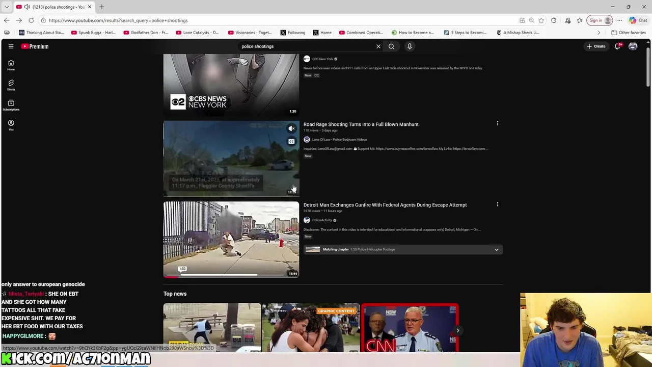Expand bookmarks overflow chevron
The image size is (652, 367).
(x=599, y=33)
